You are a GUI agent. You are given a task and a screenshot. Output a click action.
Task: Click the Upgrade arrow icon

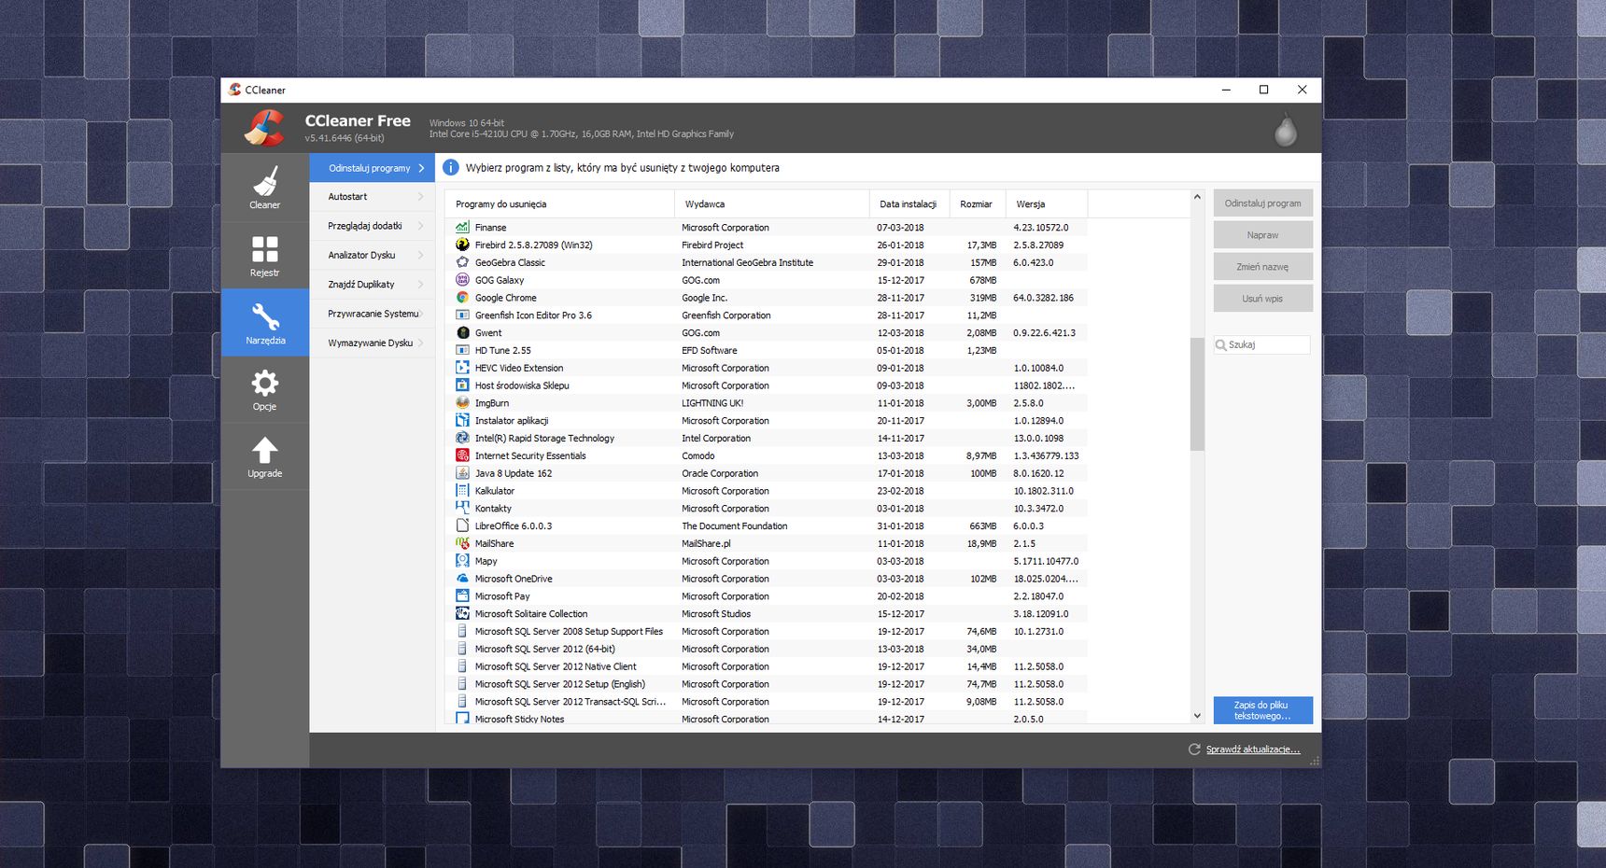[x=265, y=450]
